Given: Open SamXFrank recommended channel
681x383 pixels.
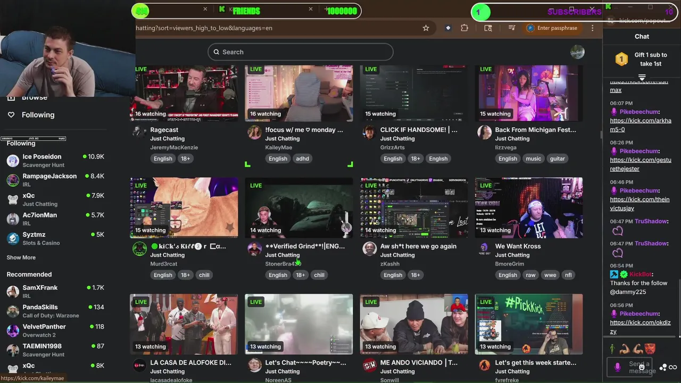Looking at the screenshot, I should [55, 292].
